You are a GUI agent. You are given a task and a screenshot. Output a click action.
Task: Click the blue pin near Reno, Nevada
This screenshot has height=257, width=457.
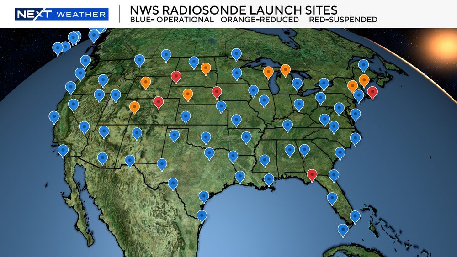74,105
